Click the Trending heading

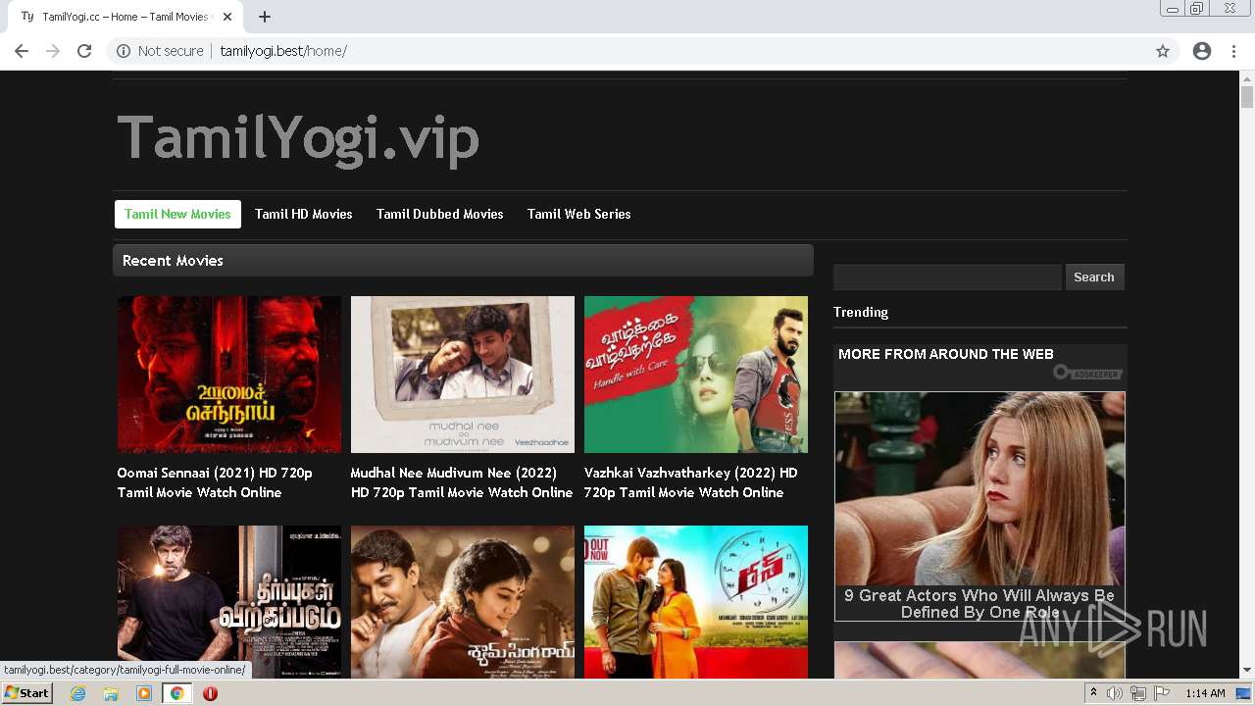861,312
